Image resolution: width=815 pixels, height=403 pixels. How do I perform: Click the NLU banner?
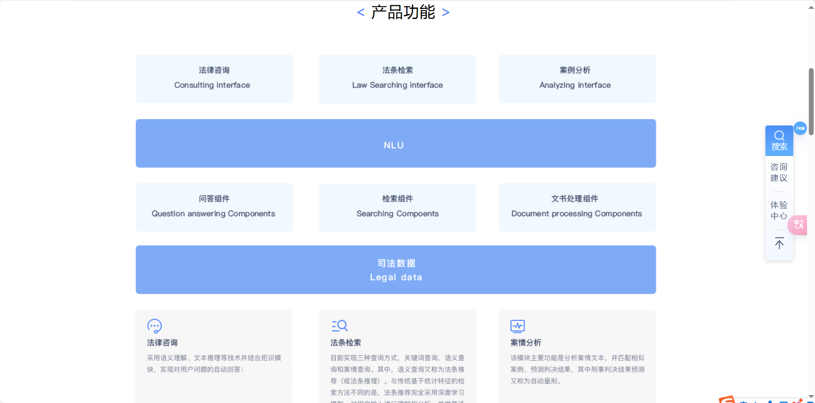[396, 143]
